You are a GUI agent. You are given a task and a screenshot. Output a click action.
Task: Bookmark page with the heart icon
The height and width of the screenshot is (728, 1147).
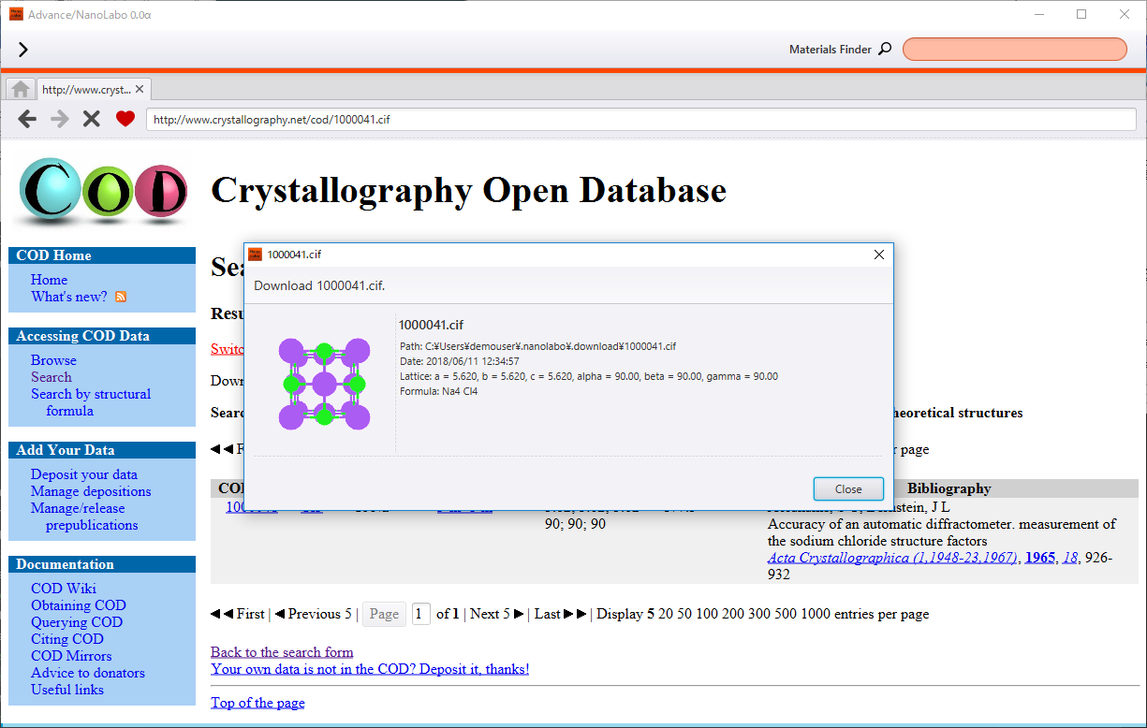pyautogui.click(x=125, y=119)
